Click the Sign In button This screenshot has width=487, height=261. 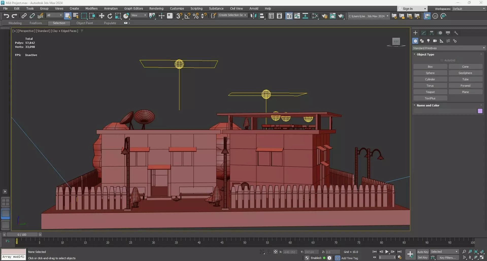412,9
